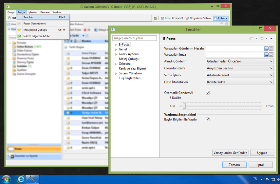Expand E-Posta tree node arrow
Viewport: 280px width, 184px height.
[116, 45]
